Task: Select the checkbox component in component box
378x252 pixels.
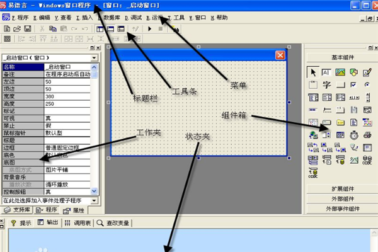Action: [x=353, y=85]
